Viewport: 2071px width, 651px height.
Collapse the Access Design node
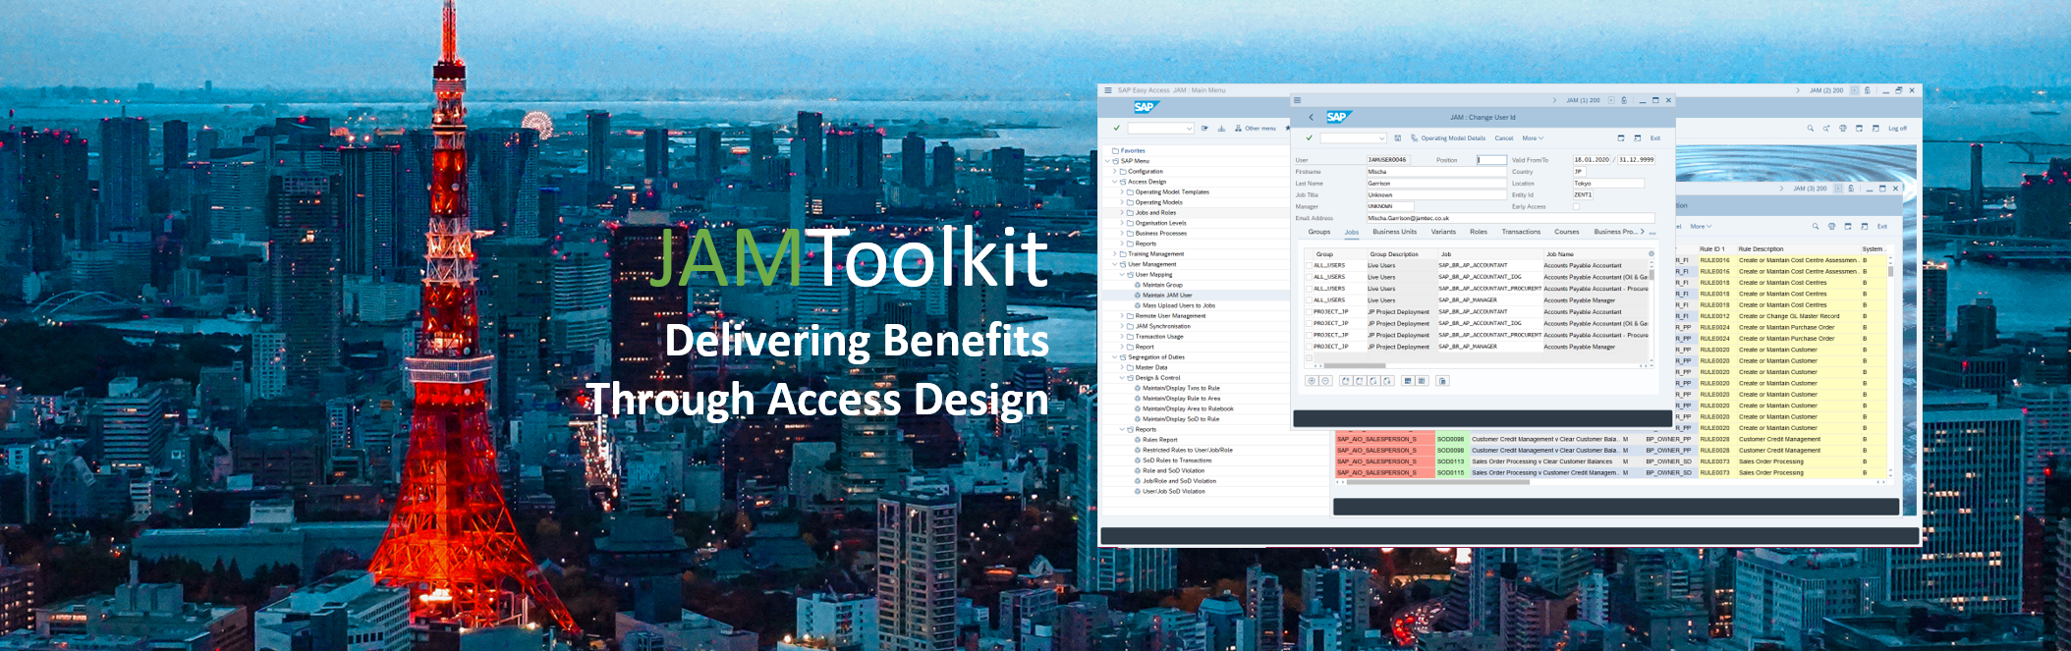pos(1115,182)
